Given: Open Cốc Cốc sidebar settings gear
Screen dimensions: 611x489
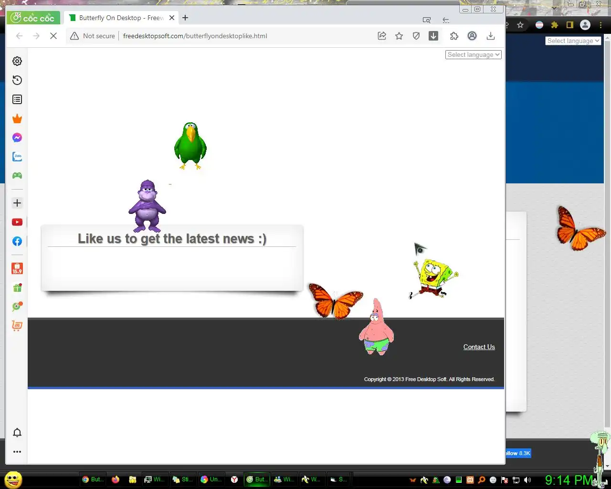Looking at the screenshot, I should [x=17, y=61].
